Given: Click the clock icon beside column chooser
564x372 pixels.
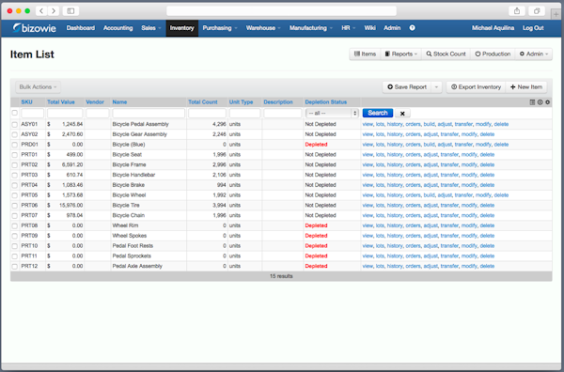Looking at the screenshot, I should 540,102.
